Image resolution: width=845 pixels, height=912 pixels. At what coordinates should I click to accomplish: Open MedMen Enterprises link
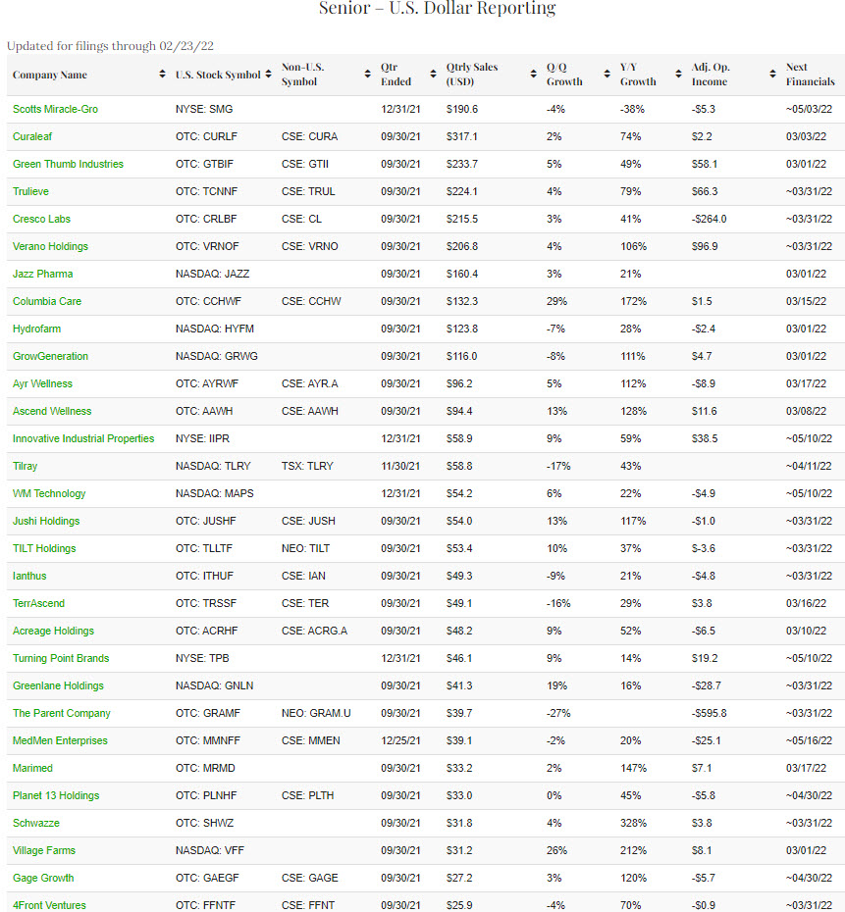click(60, 740)
